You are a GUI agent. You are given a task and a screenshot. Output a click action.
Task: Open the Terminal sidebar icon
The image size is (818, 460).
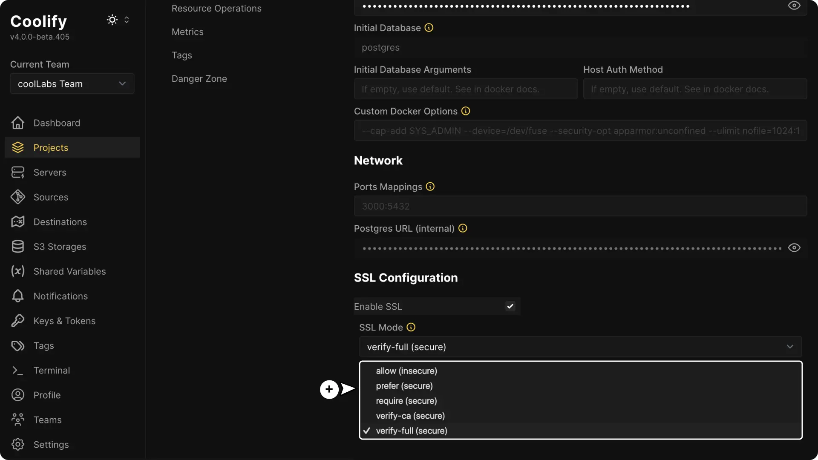[x=17, y=370]
